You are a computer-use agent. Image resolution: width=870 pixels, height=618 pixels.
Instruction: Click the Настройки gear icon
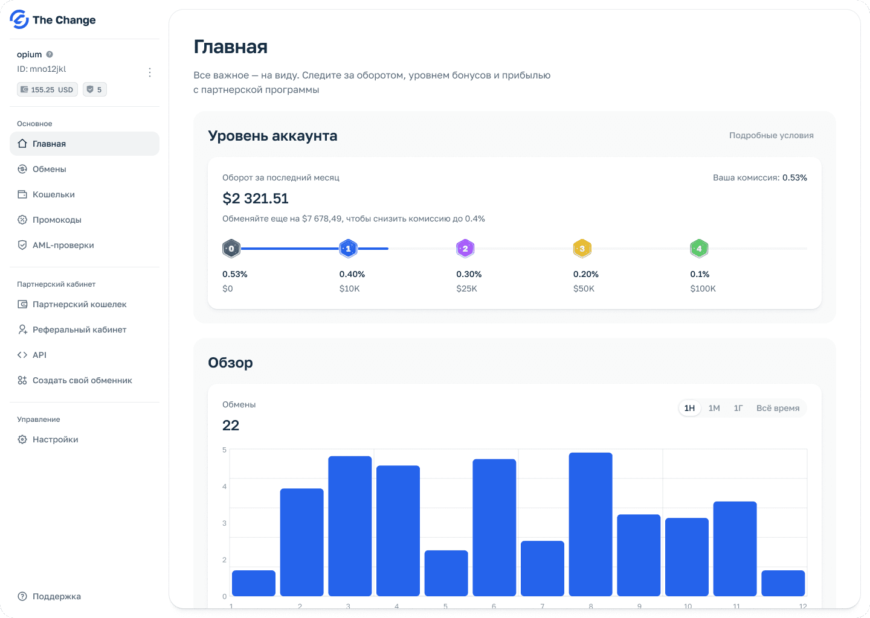22,439
